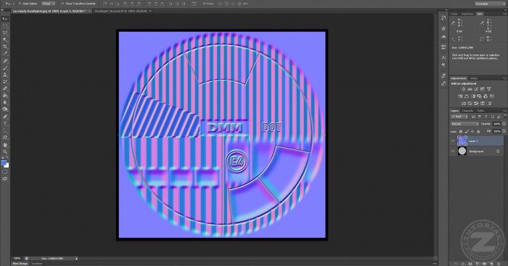Image resolution: width=508 pixels, height=266 pixels.
Task: Open the Paragraph panel icon
Action: (443, 65)
